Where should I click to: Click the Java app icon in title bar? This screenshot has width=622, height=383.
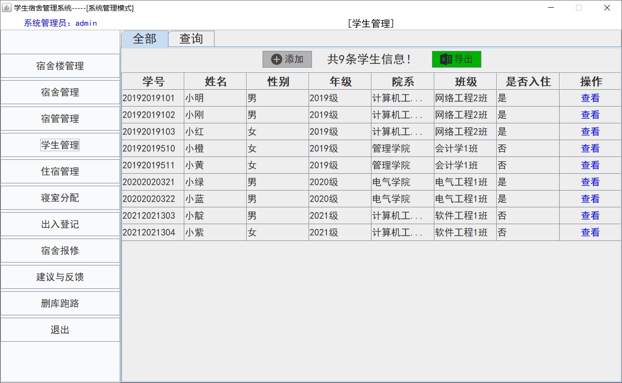tap(7, 8)
